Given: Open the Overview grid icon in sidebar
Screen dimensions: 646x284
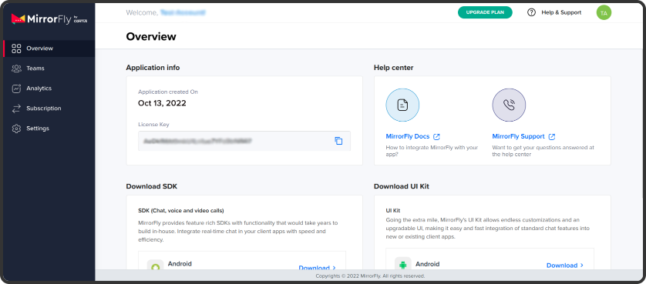Looking at the screenshot, I should [16, 48].
